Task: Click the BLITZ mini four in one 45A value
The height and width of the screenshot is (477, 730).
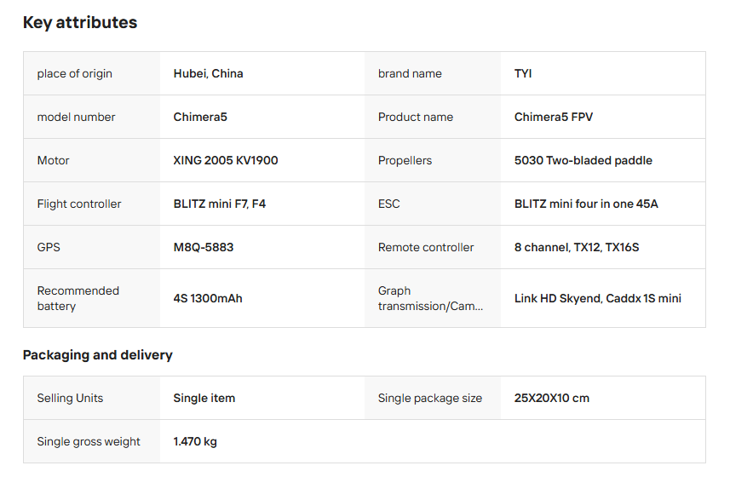Action: coord(586,204)
